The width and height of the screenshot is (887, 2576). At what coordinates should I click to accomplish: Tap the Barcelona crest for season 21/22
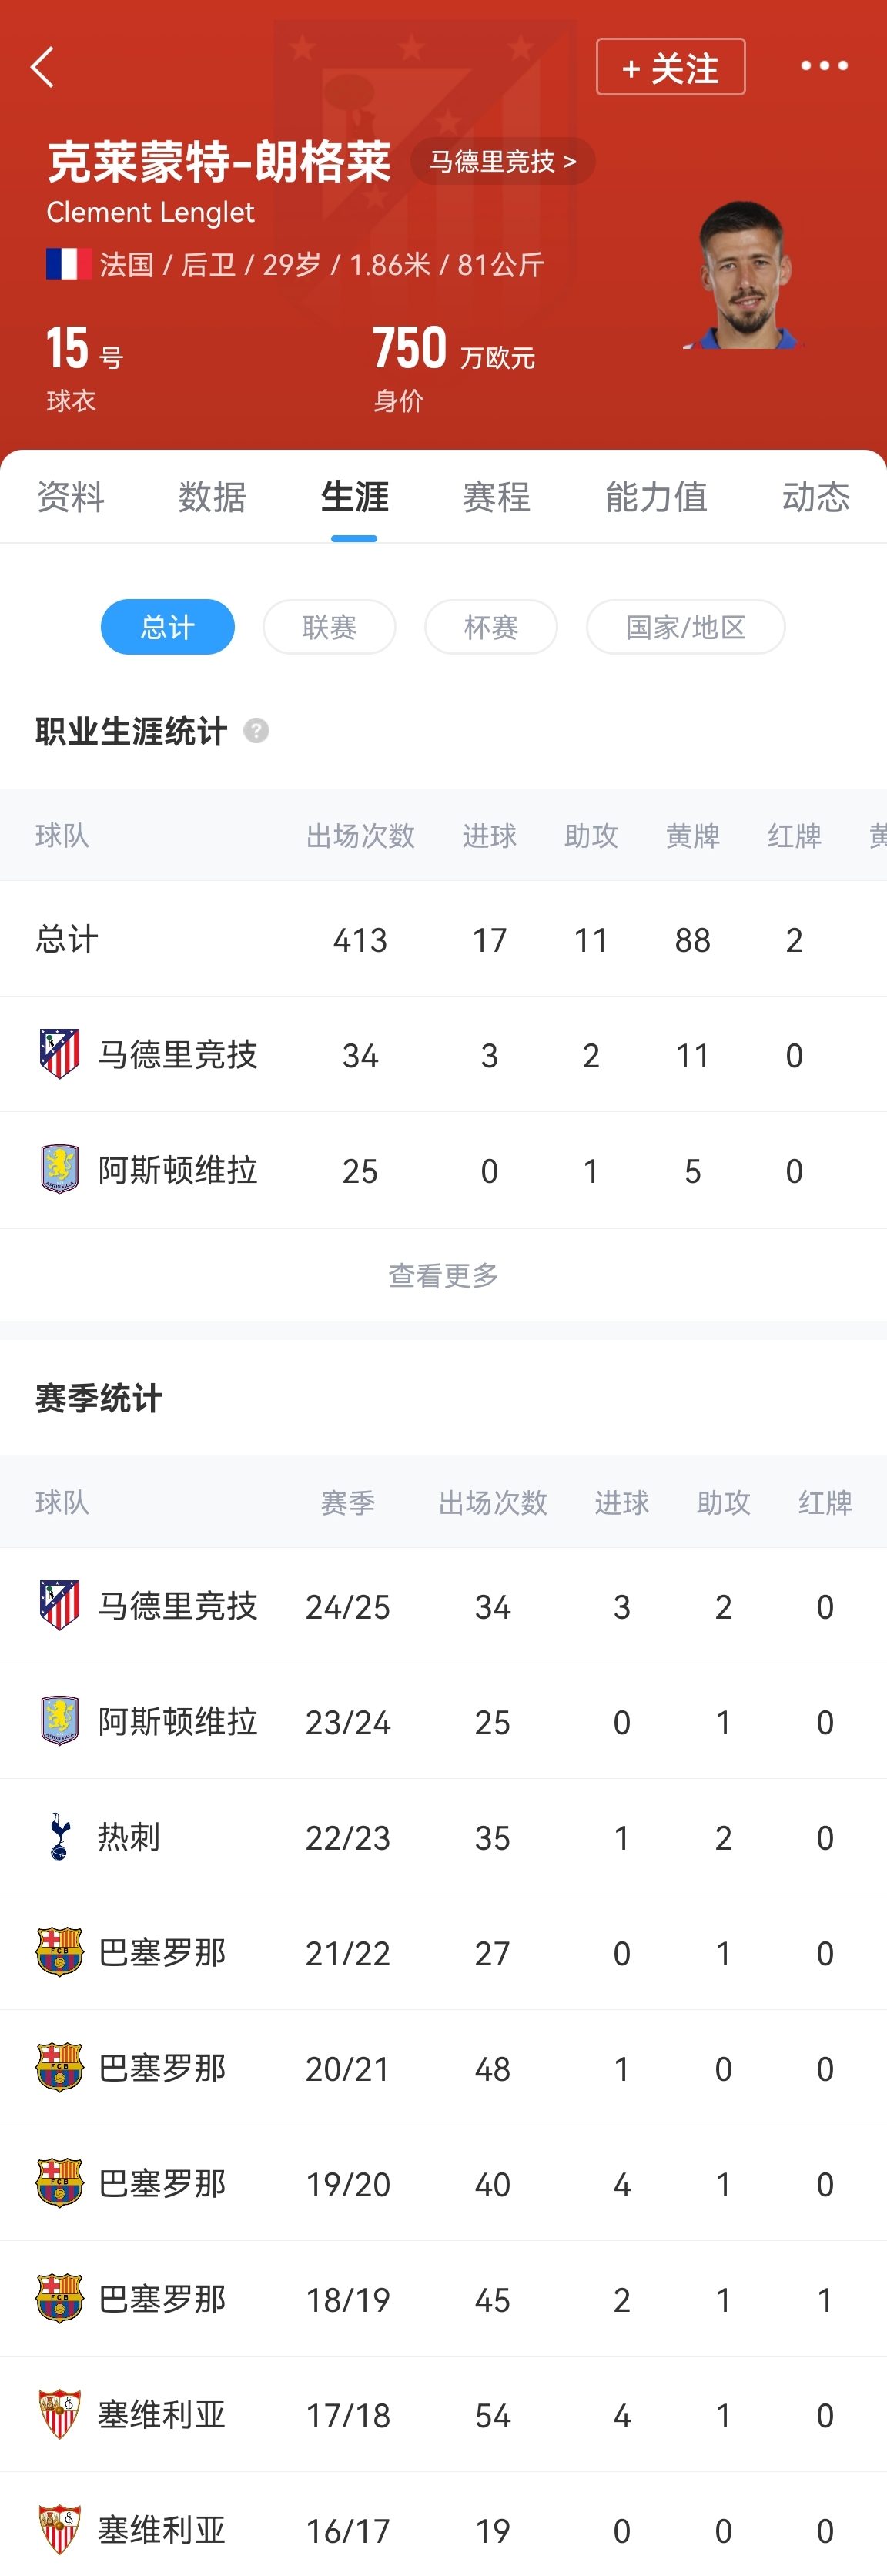59,1952
